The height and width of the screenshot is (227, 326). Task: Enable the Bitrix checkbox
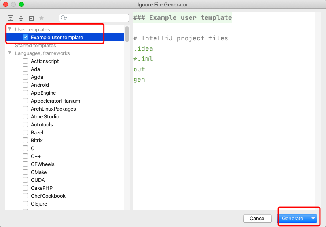25,140
